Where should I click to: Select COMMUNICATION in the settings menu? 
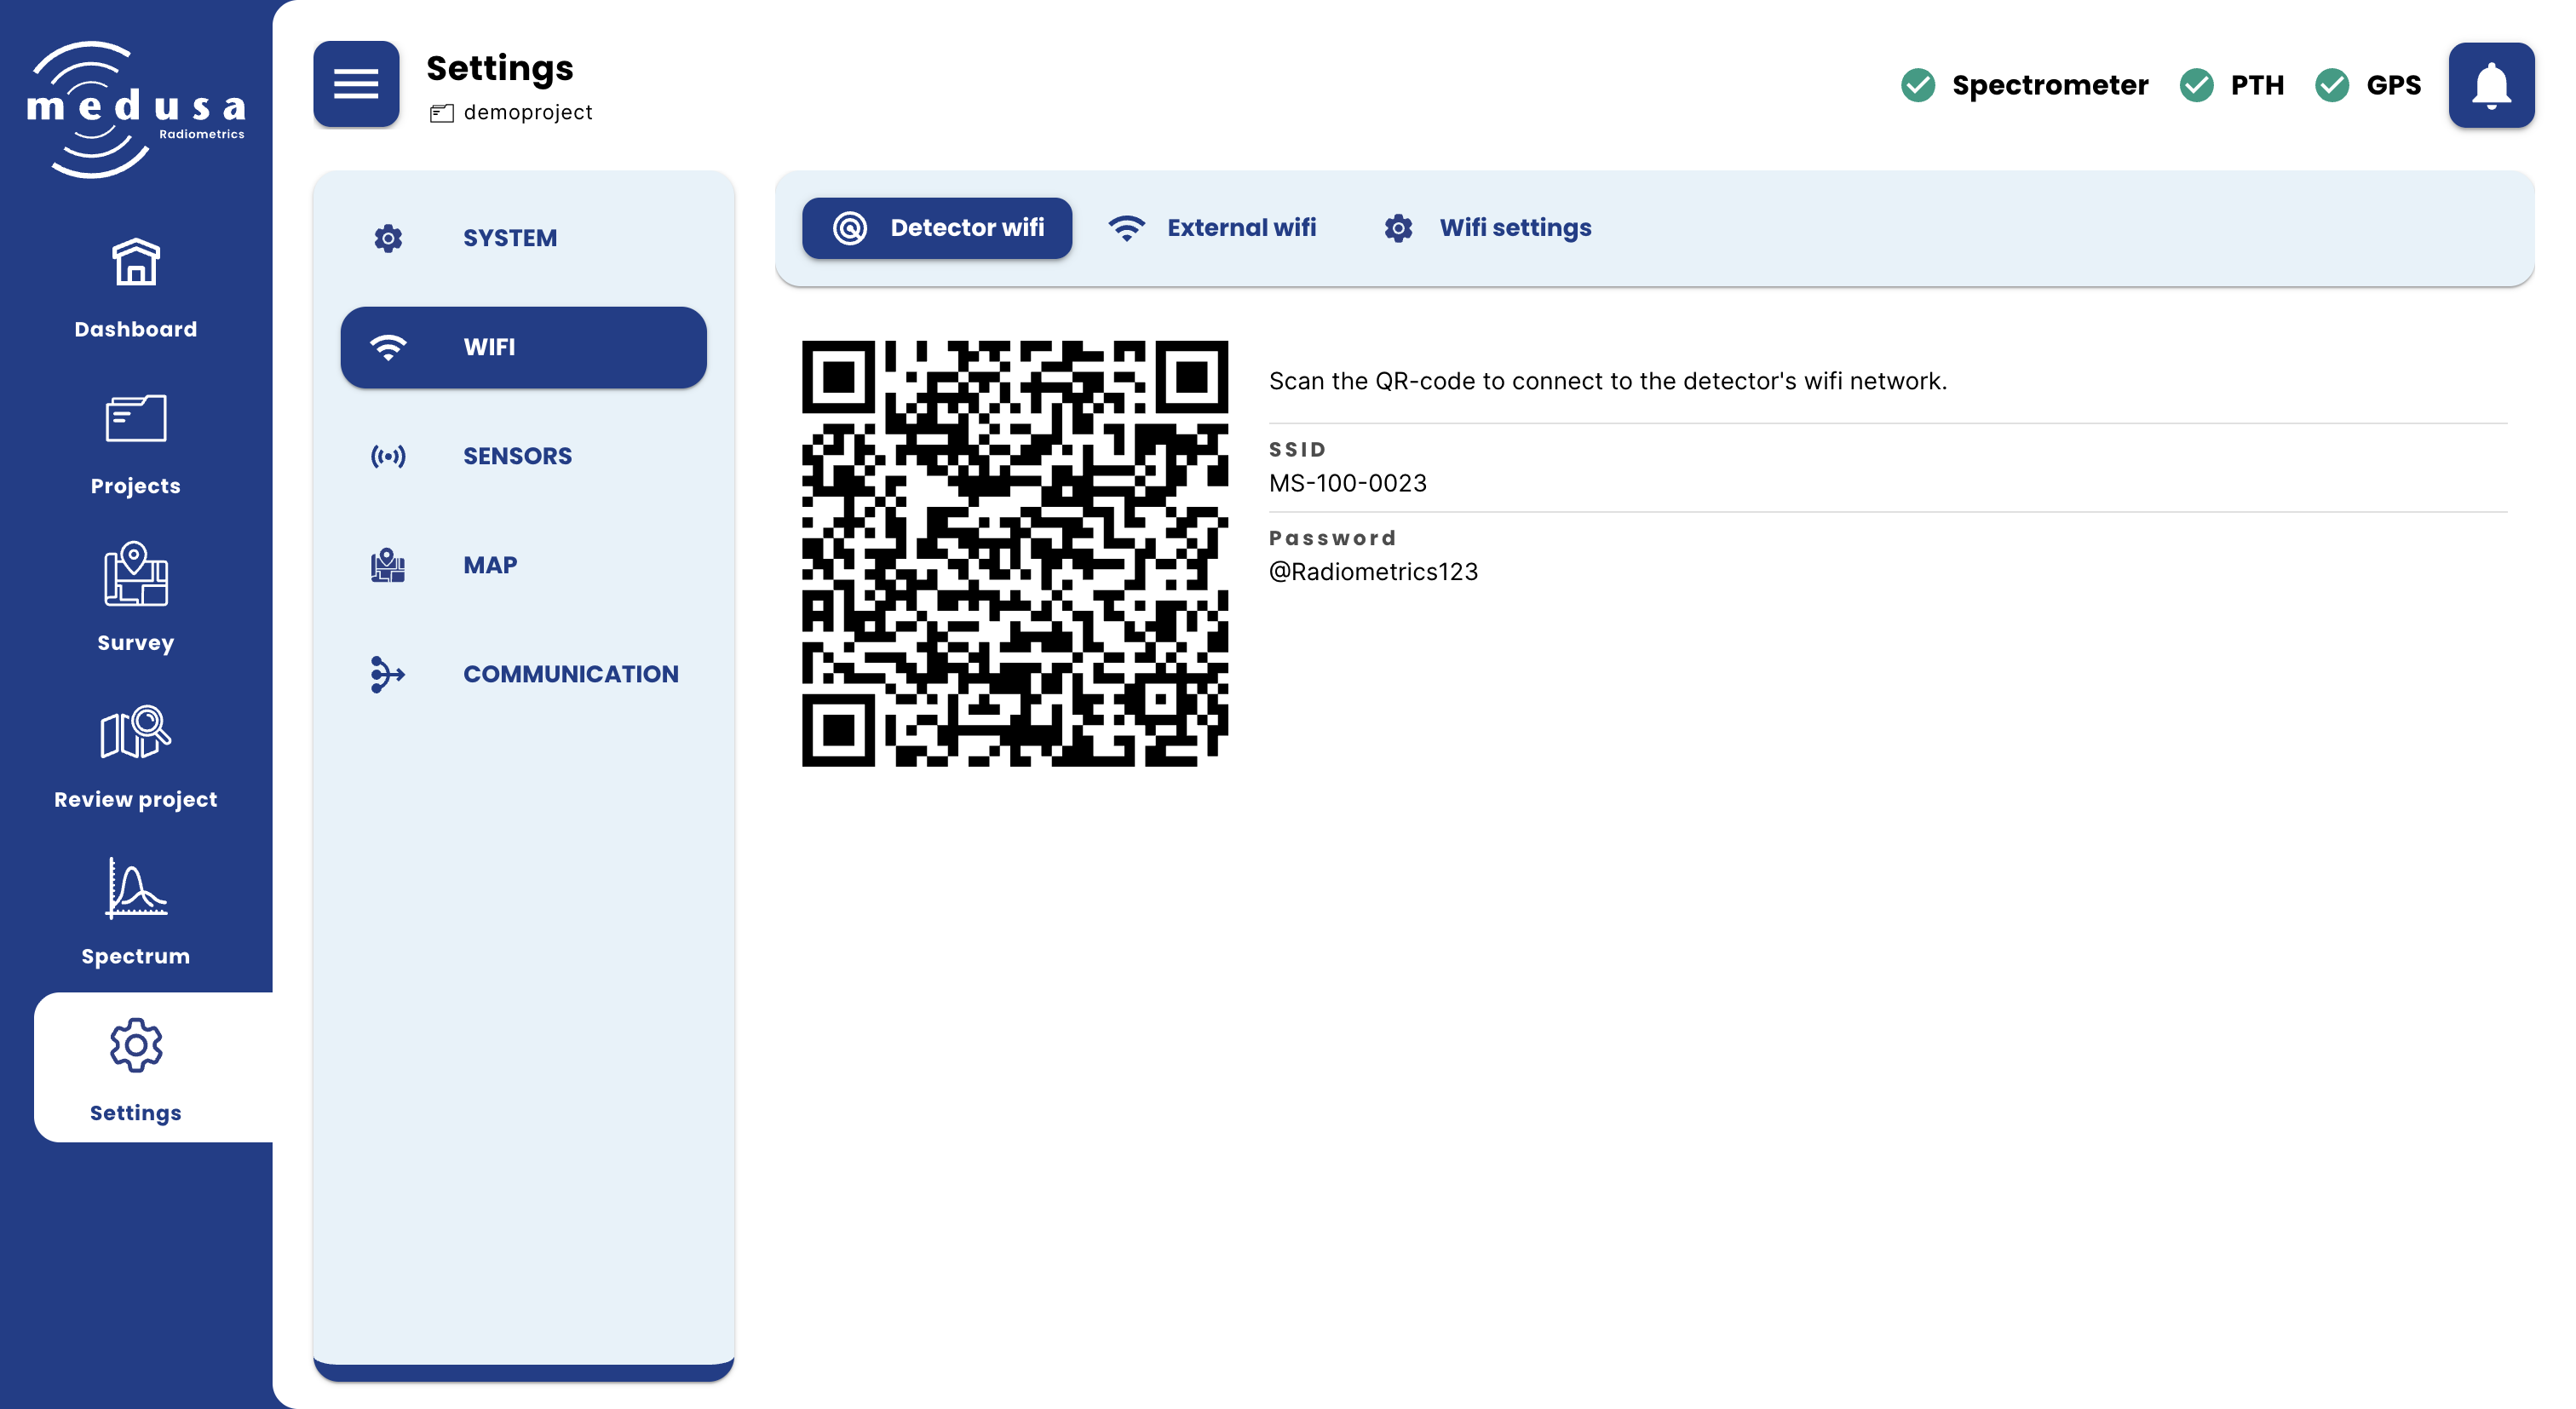524,674
